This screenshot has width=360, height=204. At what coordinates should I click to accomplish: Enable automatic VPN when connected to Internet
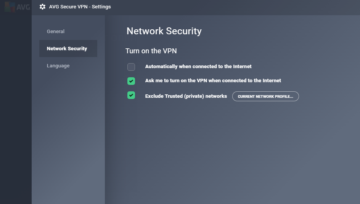point(131,67)
